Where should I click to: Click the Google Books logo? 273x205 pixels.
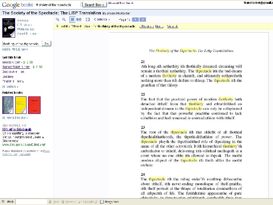(x=17, y=5)
